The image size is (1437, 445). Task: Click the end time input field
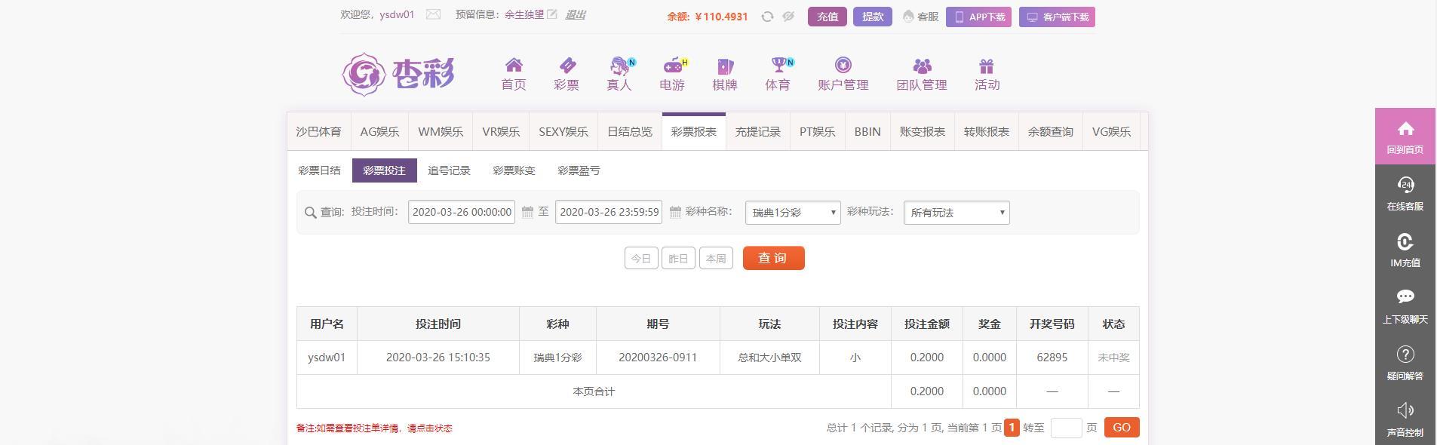(x=609, y=212)
